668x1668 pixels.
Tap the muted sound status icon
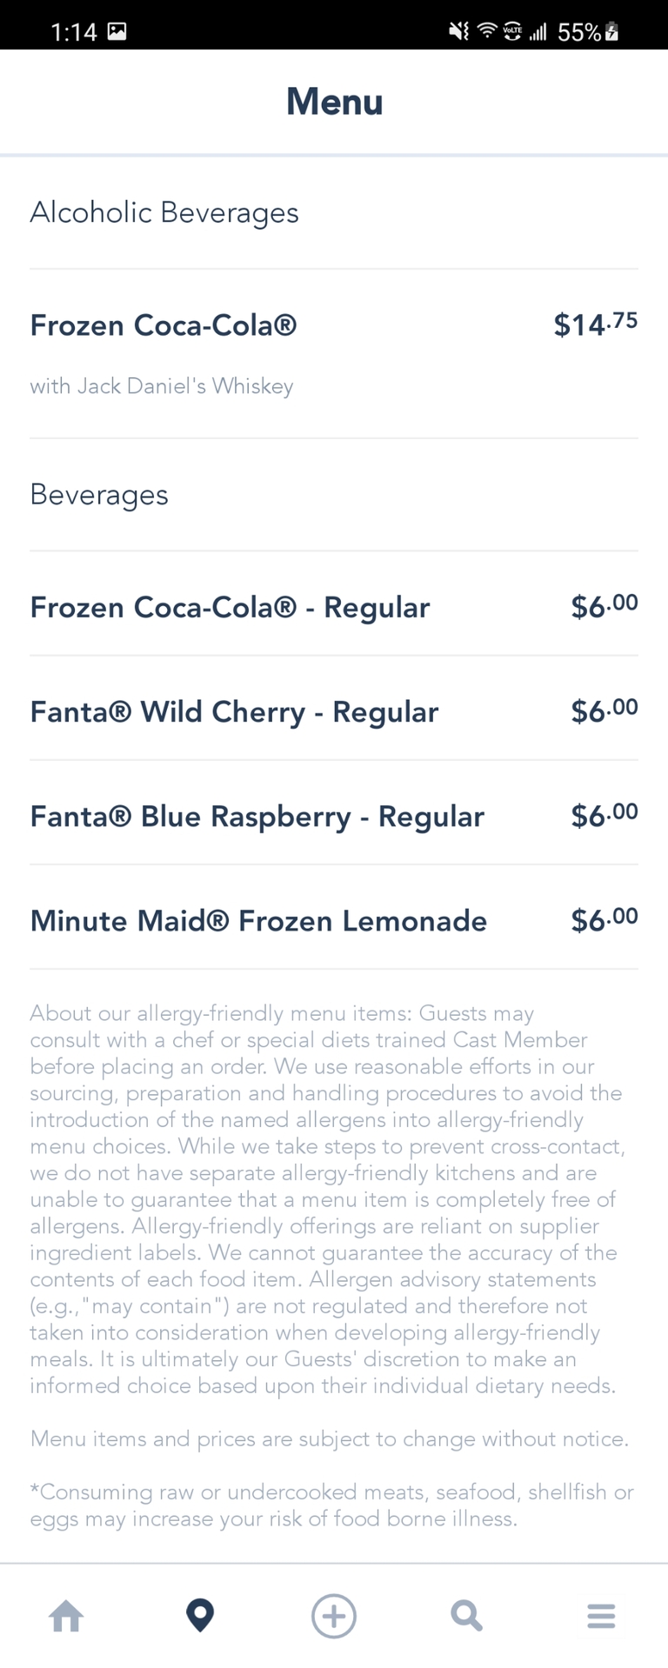pyautogui.click(x=458, y=32)
